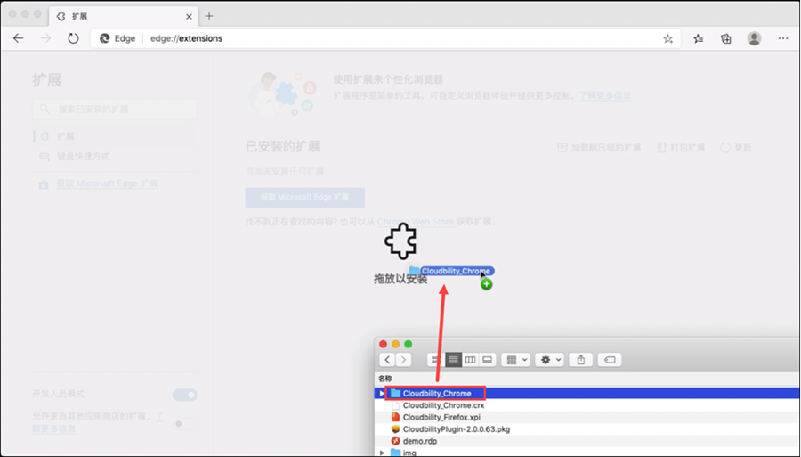Click 加载解压缩的扩展 button
801x457 pixels.
pyautogui.click(x=599, y=147)
